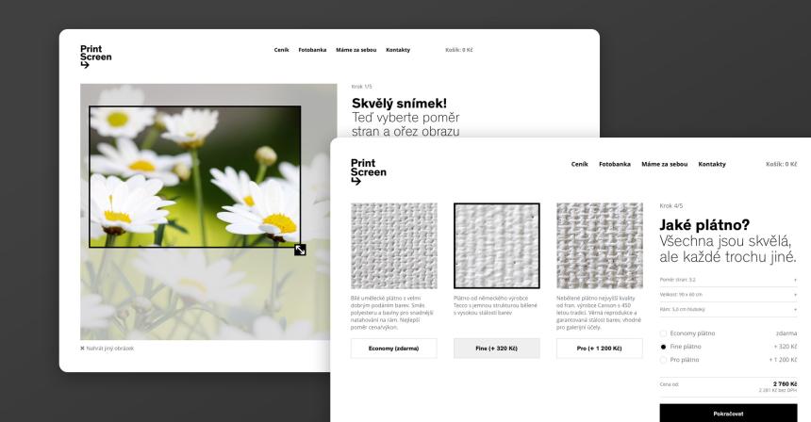Expand the Poměr stran dropdown
811x422 pixels.
(728, 280)
